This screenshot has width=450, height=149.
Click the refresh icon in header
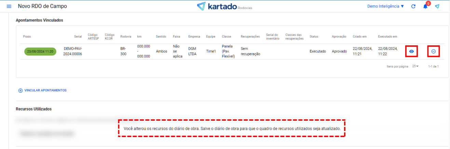413,6
